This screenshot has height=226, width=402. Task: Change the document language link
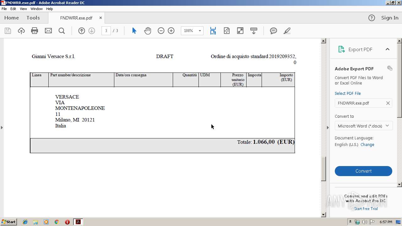point(367,145)
